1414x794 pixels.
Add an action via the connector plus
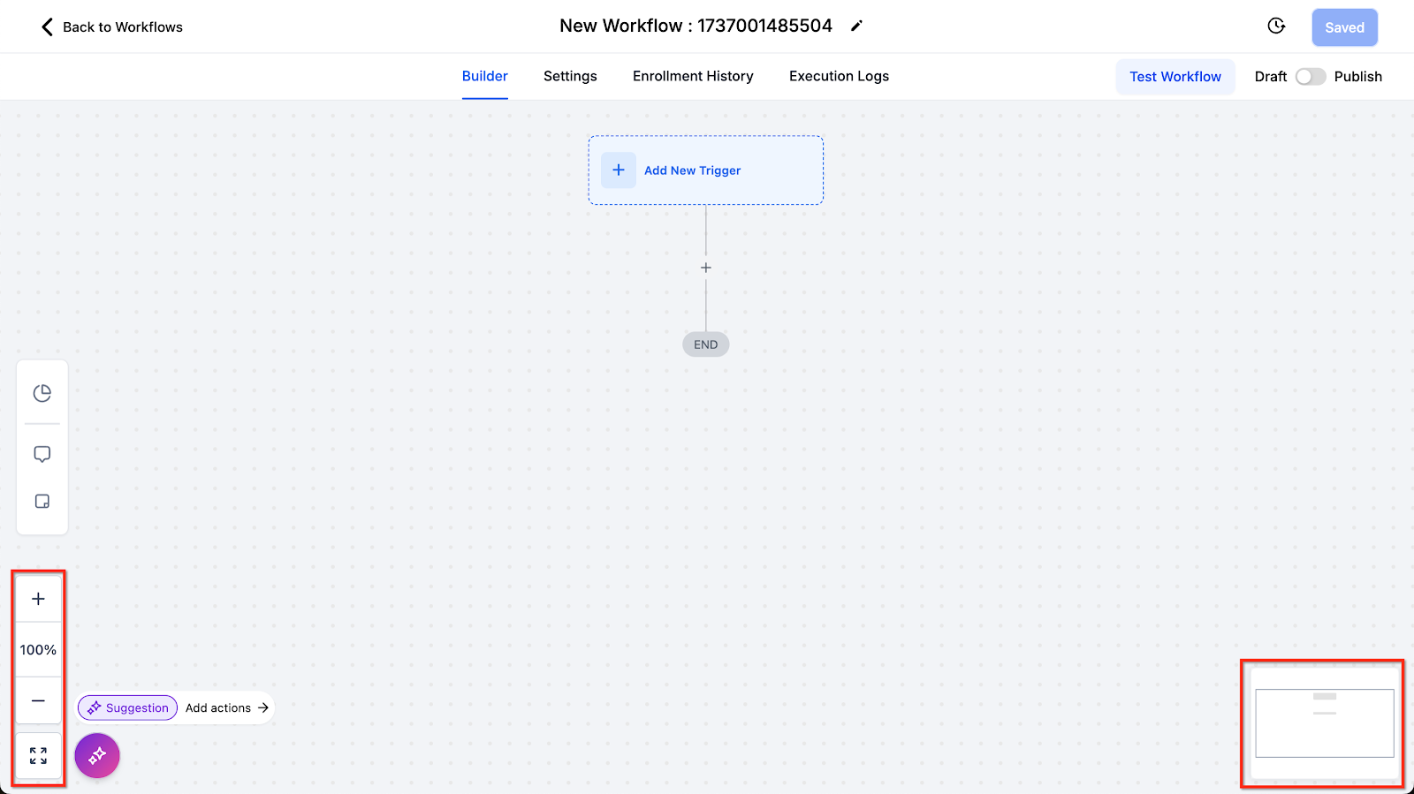[706, 268]
